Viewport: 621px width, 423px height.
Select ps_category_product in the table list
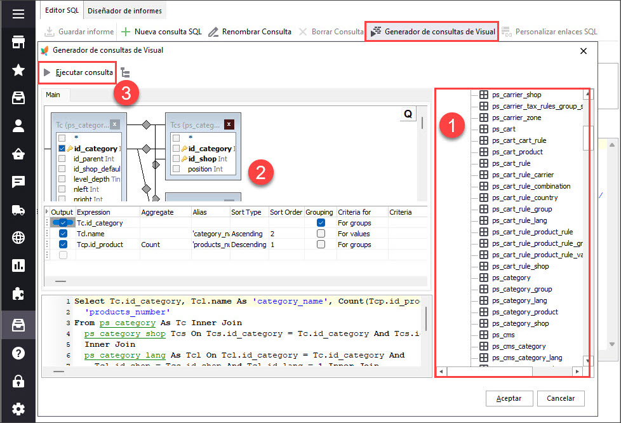(x=524, y=312)
